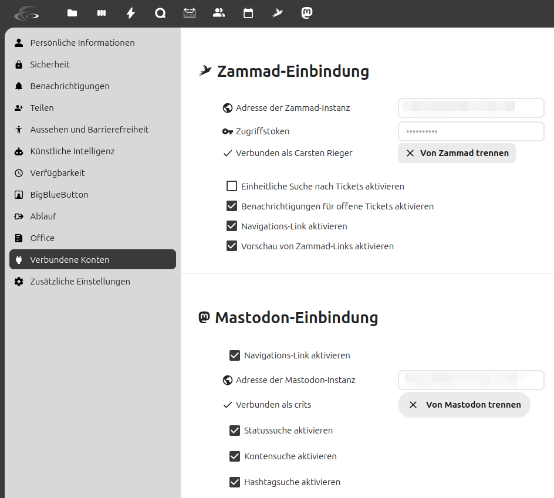
Task: Click the Nextcloud logo in top-left
Action: tap(26, 13)
